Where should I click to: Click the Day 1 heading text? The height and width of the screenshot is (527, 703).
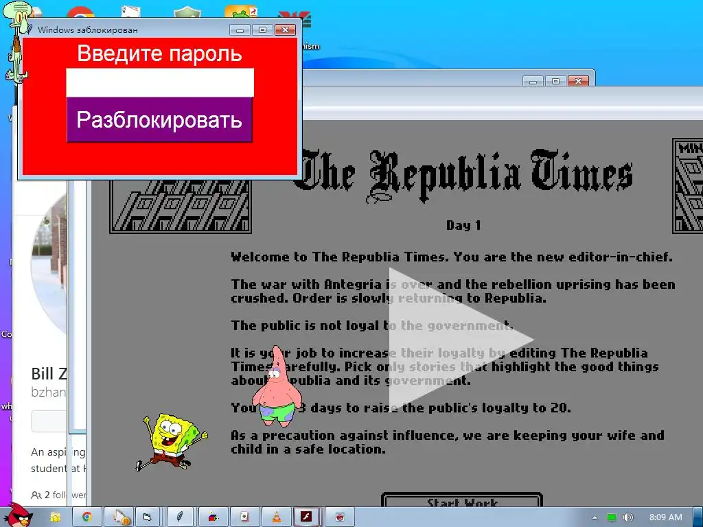463,225
